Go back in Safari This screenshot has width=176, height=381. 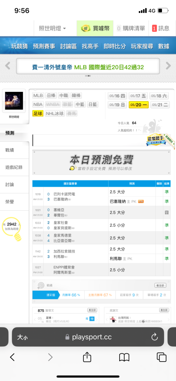[12, 357]
